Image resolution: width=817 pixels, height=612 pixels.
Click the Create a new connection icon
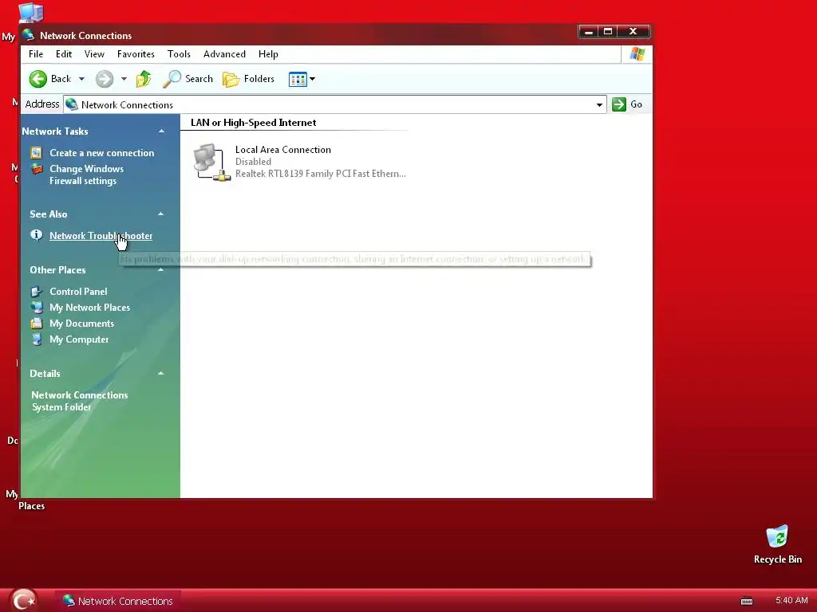coord(37,152)
